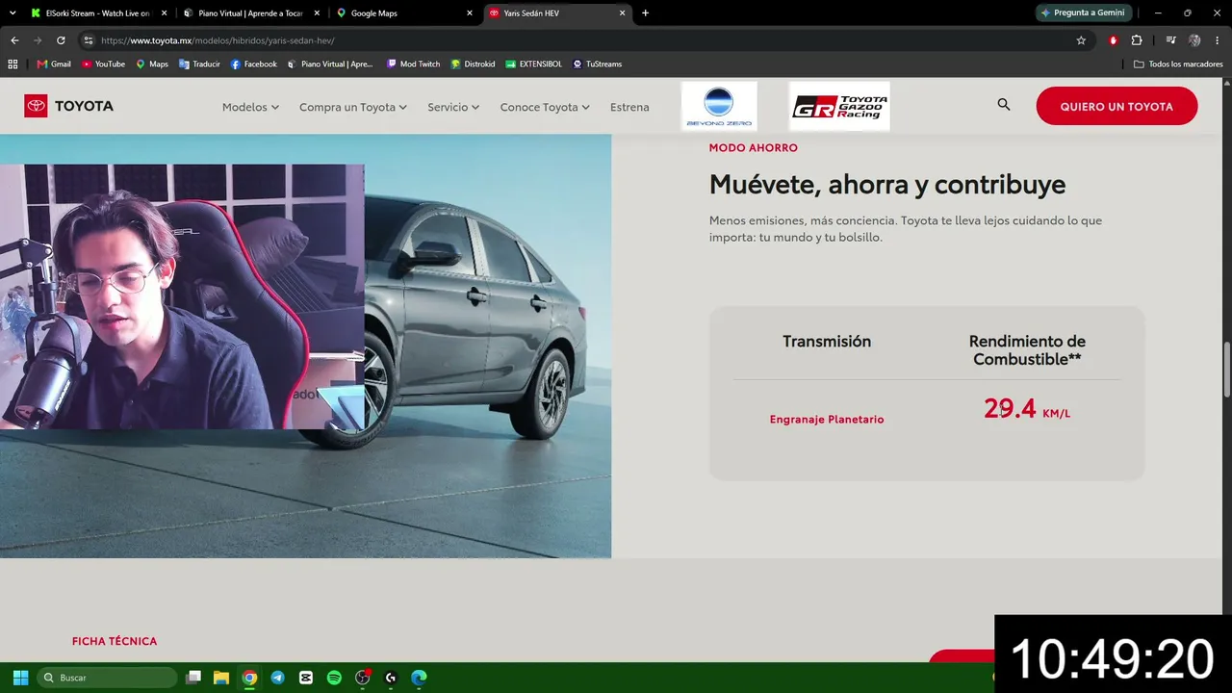The height and width of the screenshot is (693, 1232).
Task: Expand the Conoce Toyota menu
Action: tap(545, 107)
